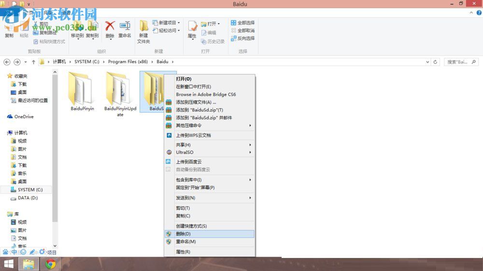Choose Rename (重命名) in context menu
Viewport: 483px width, 271px height.
coord(210,242)
